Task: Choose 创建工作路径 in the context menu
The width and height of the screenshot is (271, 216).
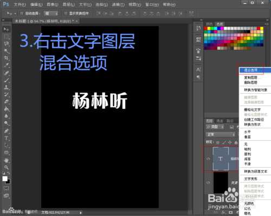Action: click(255, 120)
